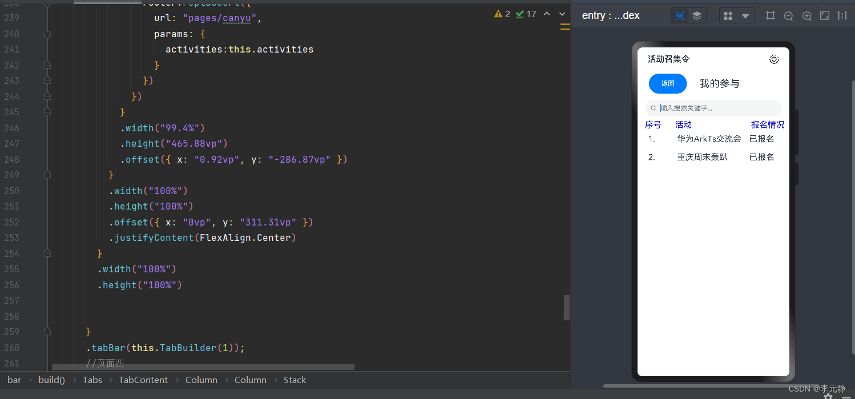The height and width of the screenshot is (399, 855).
Task: Select the 华为ArkTs交流会 row text
Action: tap(709, 139)
